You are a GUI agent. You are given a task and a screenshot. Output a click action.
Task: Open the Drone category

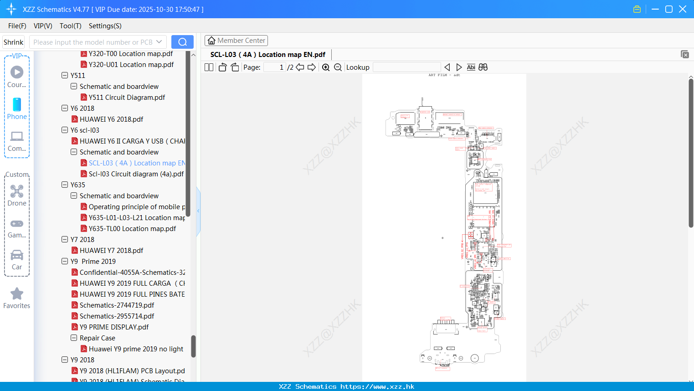tap(17, 195)
